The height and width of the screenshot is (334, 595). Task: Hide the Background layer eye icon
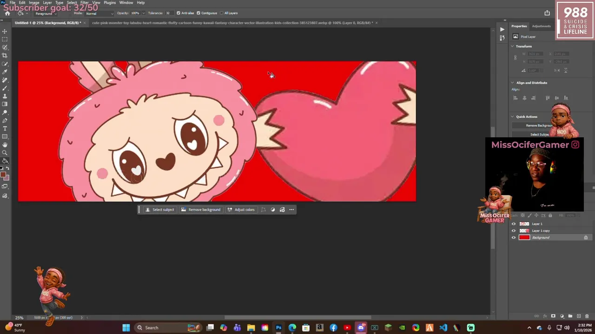tap(514, 238)
